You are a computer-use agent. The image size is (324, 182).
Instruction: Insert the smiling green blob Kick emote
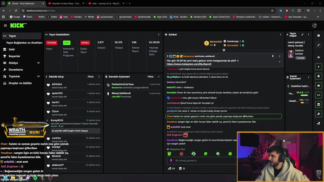[230, 154]
